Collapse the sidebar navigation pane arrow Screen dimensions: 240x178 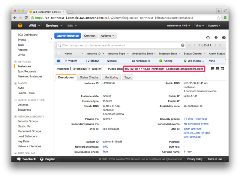tap(51, 39)
